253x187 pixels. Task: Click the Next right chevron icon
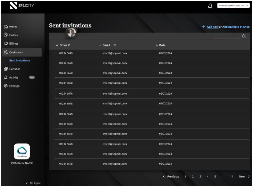coord(249,176)
